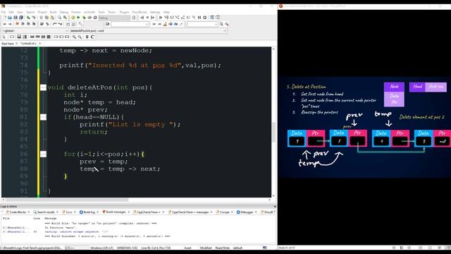Click the Save file icon
This screenshot has width=451, height=254.
pyautogui.click(x=16, y=18)
